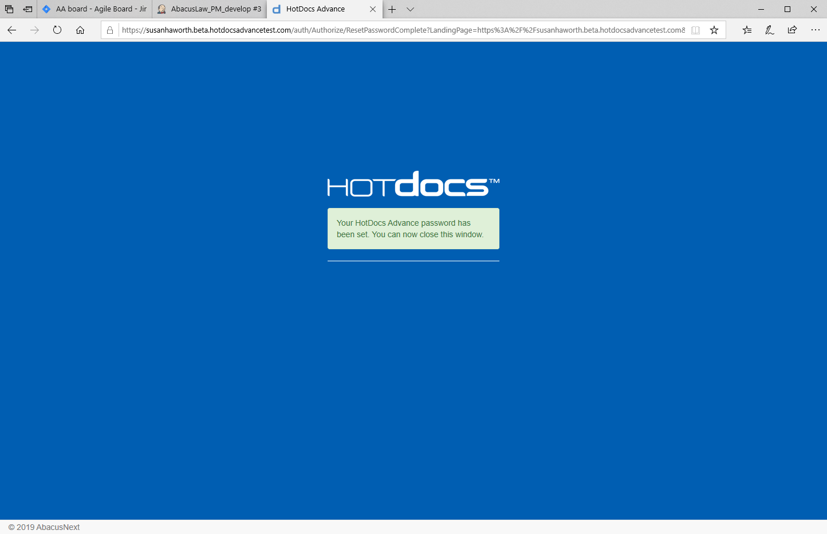Minimize the browser window
This screenshot has width=827, height=534.
(761, 9)
